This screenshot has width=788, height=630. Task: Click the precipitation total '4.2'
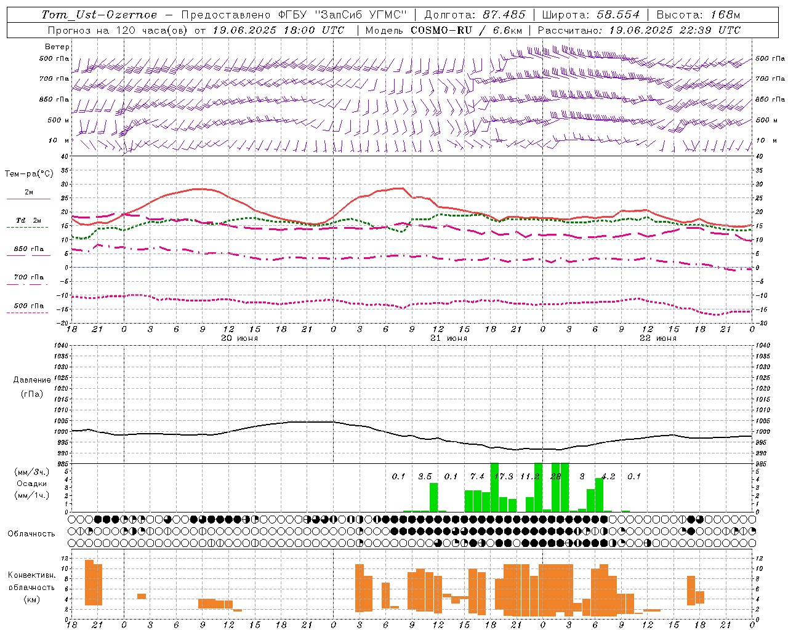click(x=608, y=476)
